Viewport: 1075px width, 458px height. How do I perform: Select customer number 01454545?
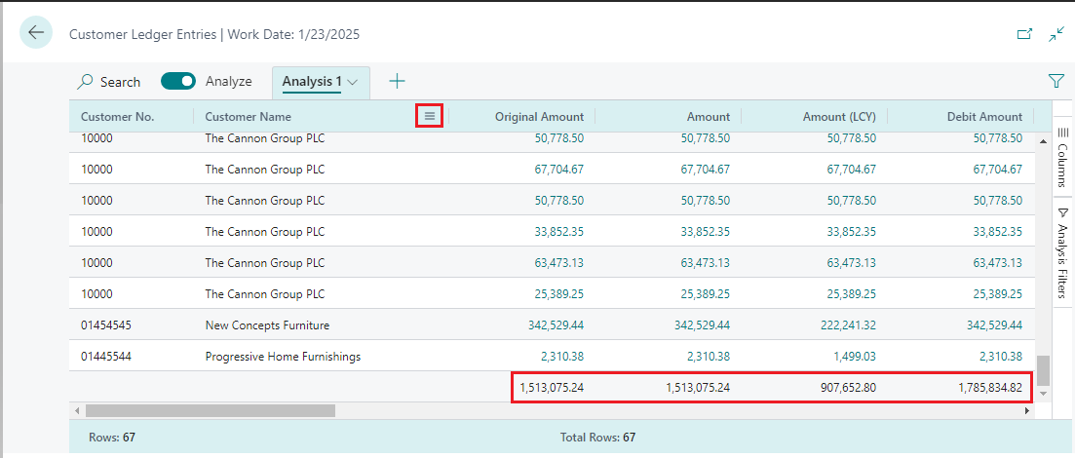105,325
